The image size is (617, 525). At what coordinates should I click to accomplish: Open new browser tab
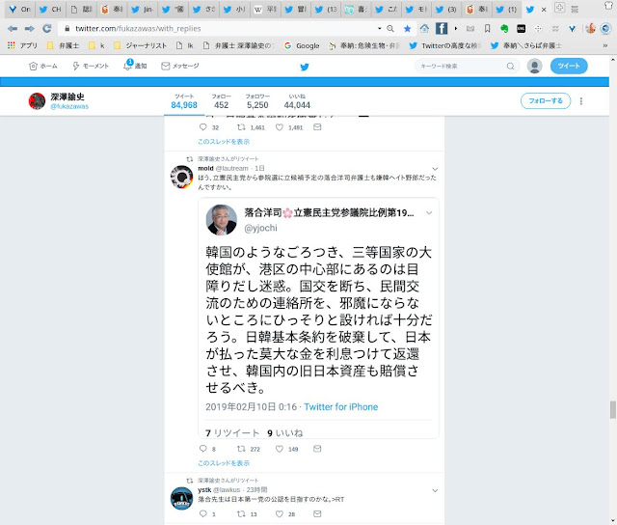(559, 7)
